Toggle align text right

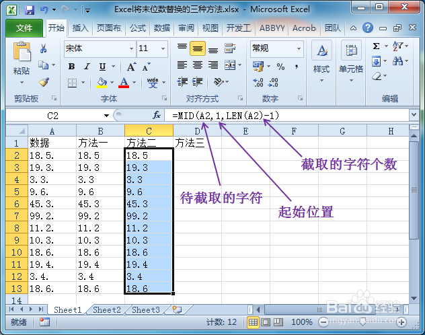coord(213,65)
